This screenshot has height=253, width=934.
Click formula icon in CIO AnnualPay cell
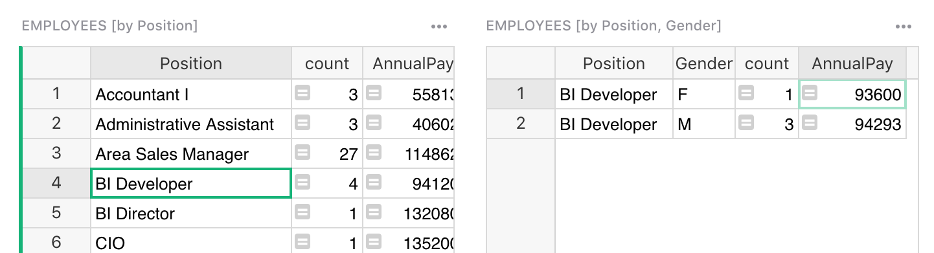click(x=373, y=242)
